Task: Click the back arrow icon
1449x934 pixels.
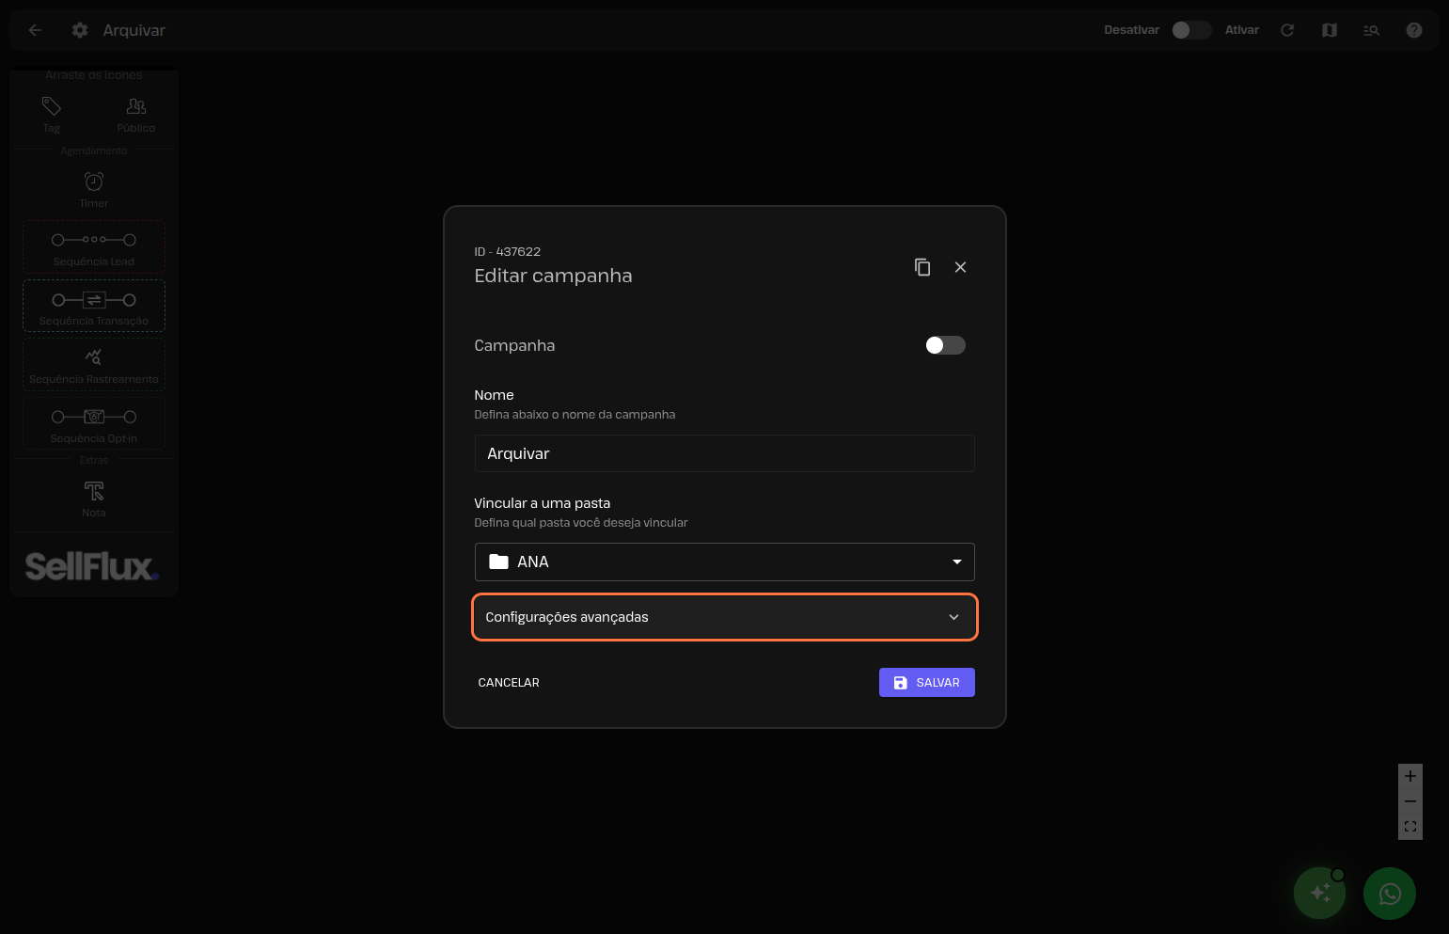Action: (35, 30)
